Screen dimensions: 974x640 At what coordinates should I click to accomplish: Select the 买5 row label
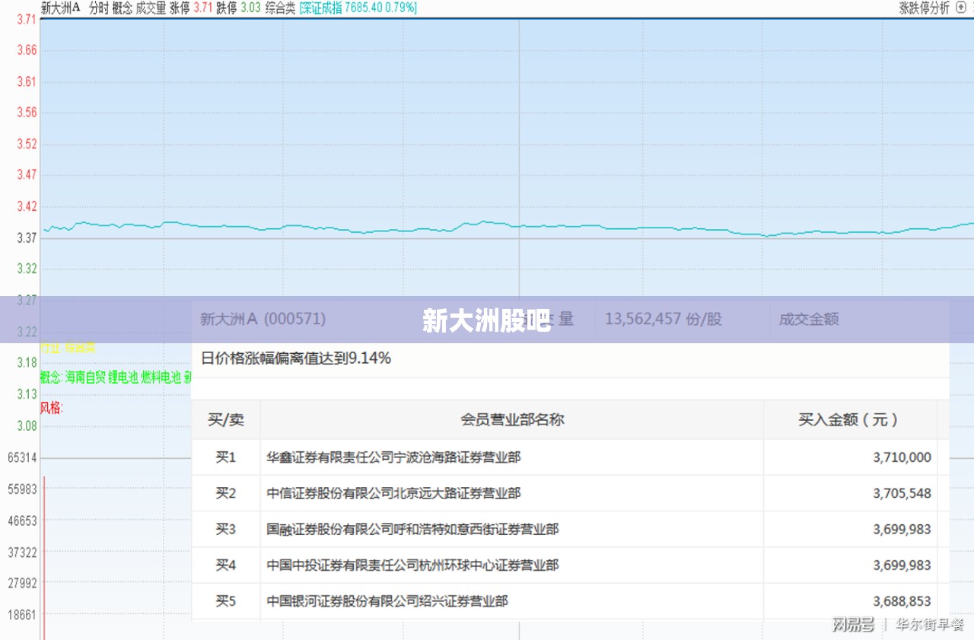(226, 601)
